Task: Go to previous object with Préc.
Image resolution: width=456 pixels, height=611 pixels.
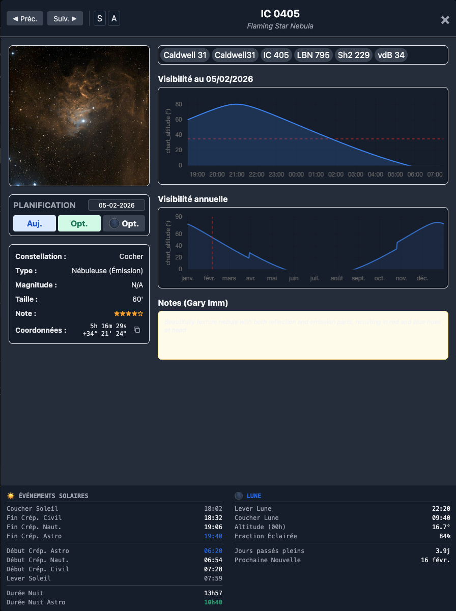Action: (x=25, y=19)
